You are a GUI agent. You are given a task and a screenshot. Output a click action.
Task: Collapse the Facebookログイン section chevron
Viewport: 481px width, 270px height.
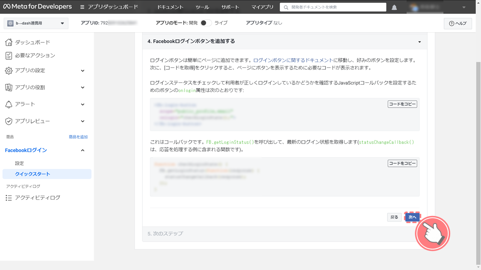[83, 150]
